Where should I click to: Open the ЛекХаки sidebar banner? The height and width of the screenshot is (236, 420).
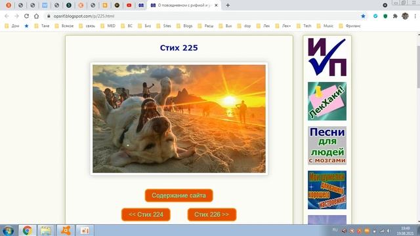pos(327,101)
